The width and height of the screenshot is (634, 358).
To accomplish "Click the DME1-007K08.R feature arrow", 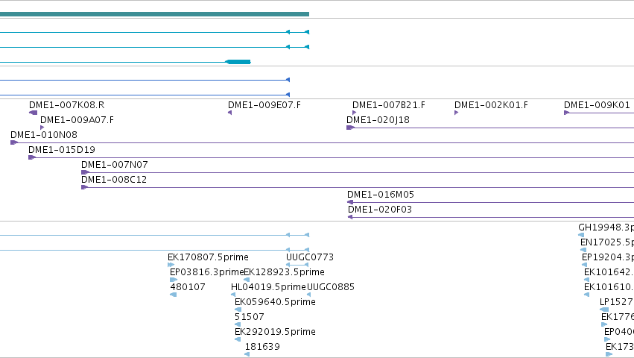I will pos(34,113).
